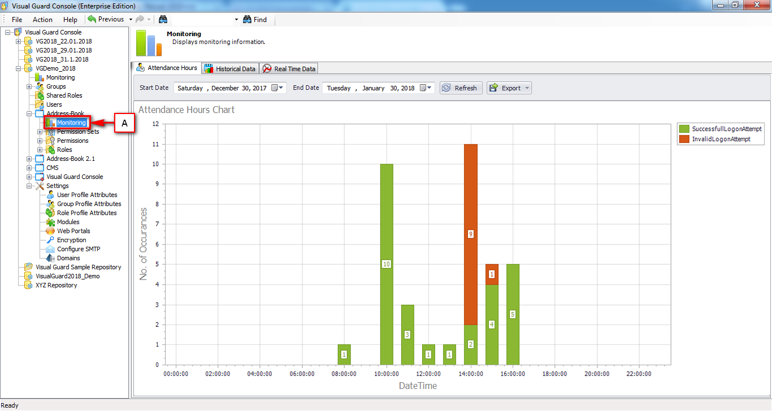Click the Refresh button
Screen dimensions: 772x411
pyautogui.click(x=460, y=88)
